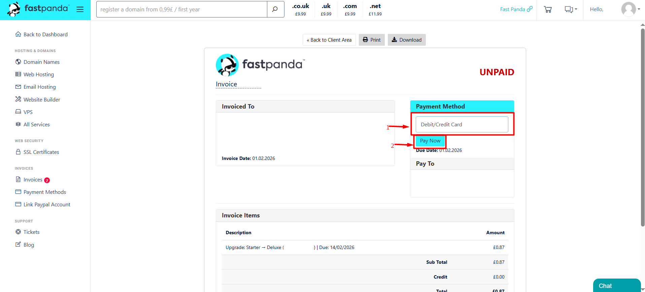The height and width of the screenshot is (292, 645).
Task: Click the Sub Total £0.87 amount
Action: (499, 262)
